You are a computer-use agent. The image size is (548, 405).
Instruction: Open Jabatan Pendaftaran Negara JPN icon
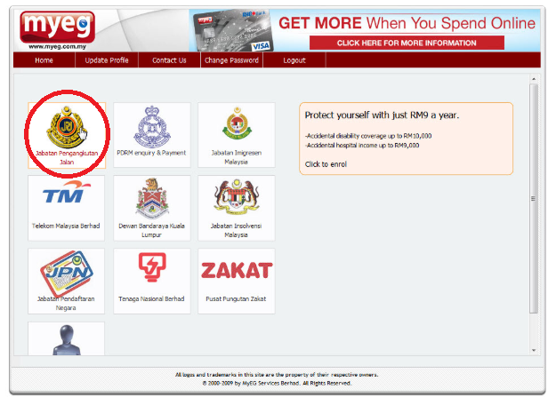[x=67, y=274]
